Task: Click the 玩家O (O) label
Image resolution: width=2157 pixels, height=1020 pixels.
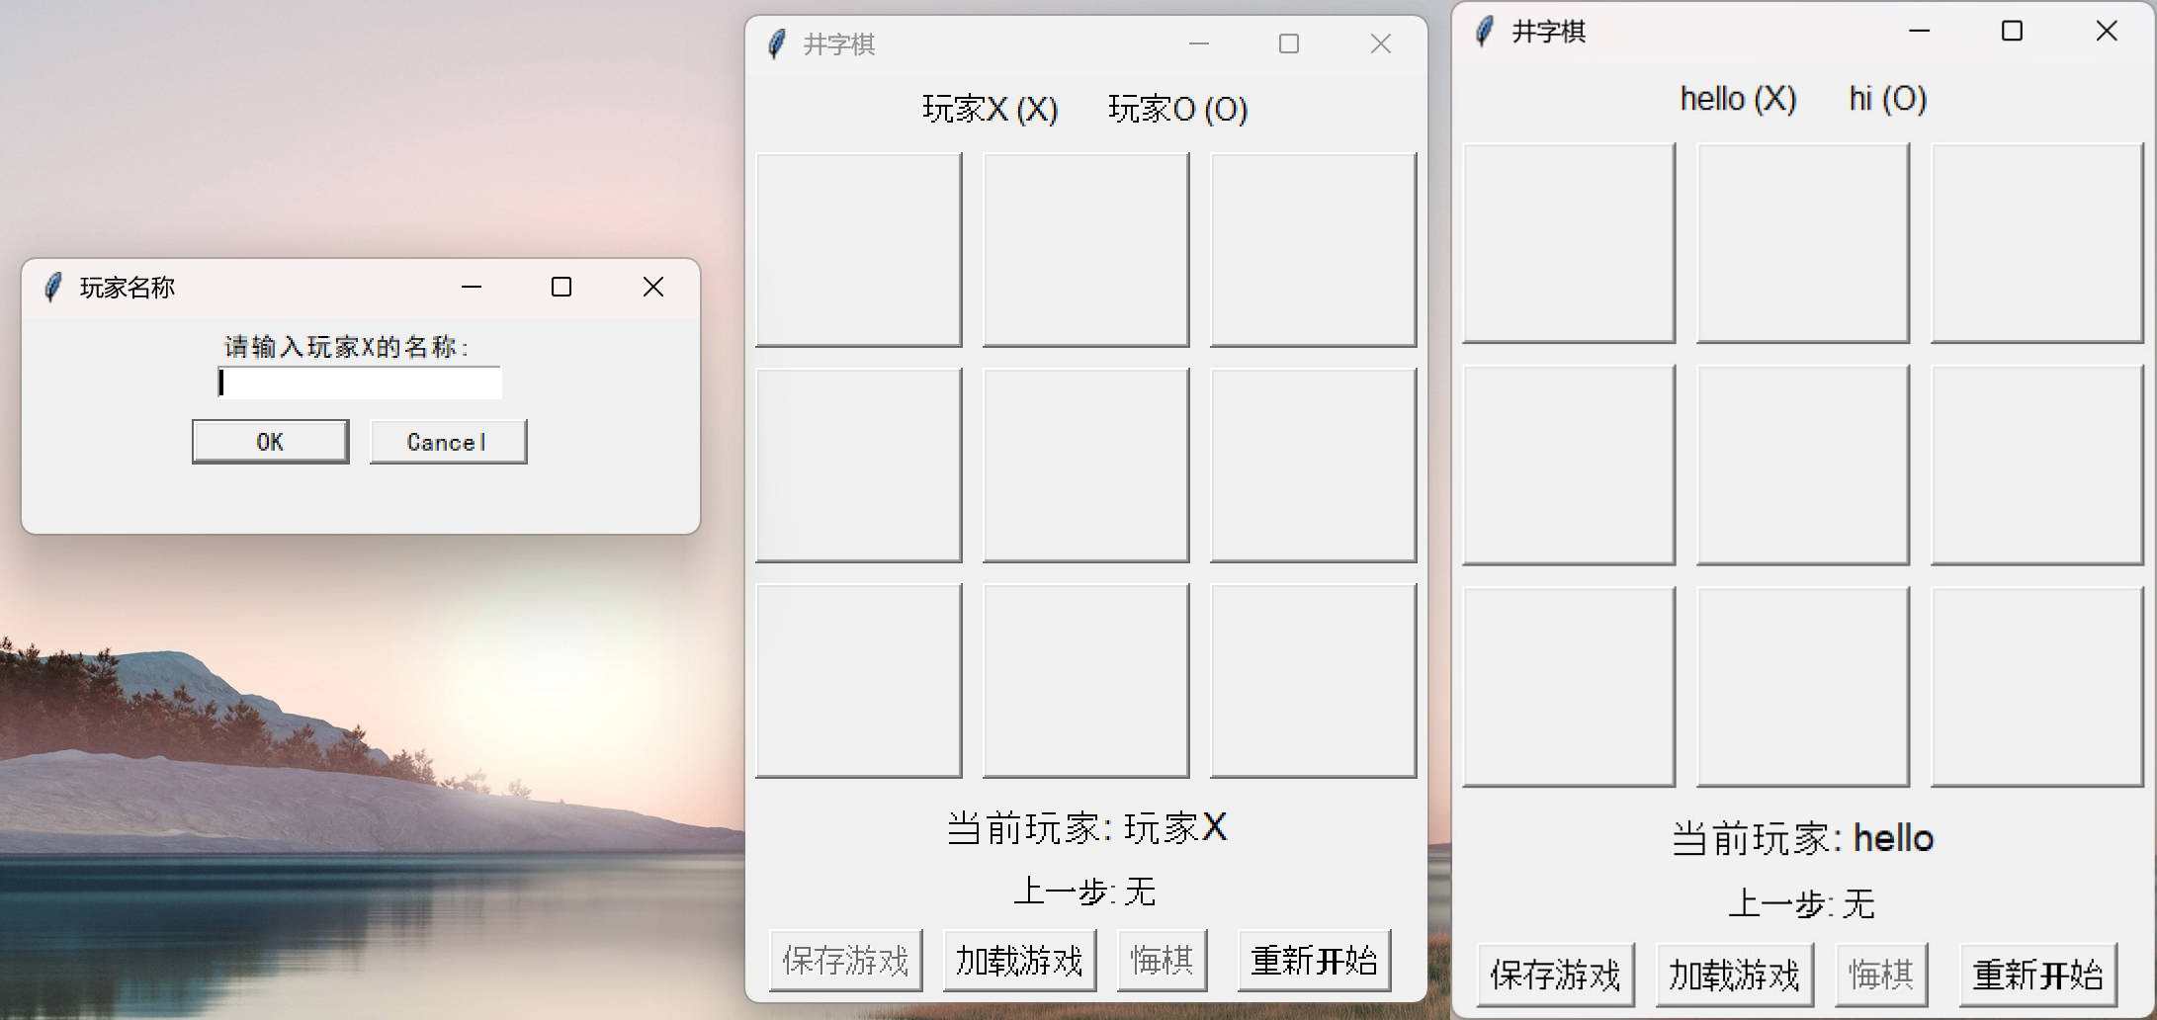Action: coord(1178,109)
